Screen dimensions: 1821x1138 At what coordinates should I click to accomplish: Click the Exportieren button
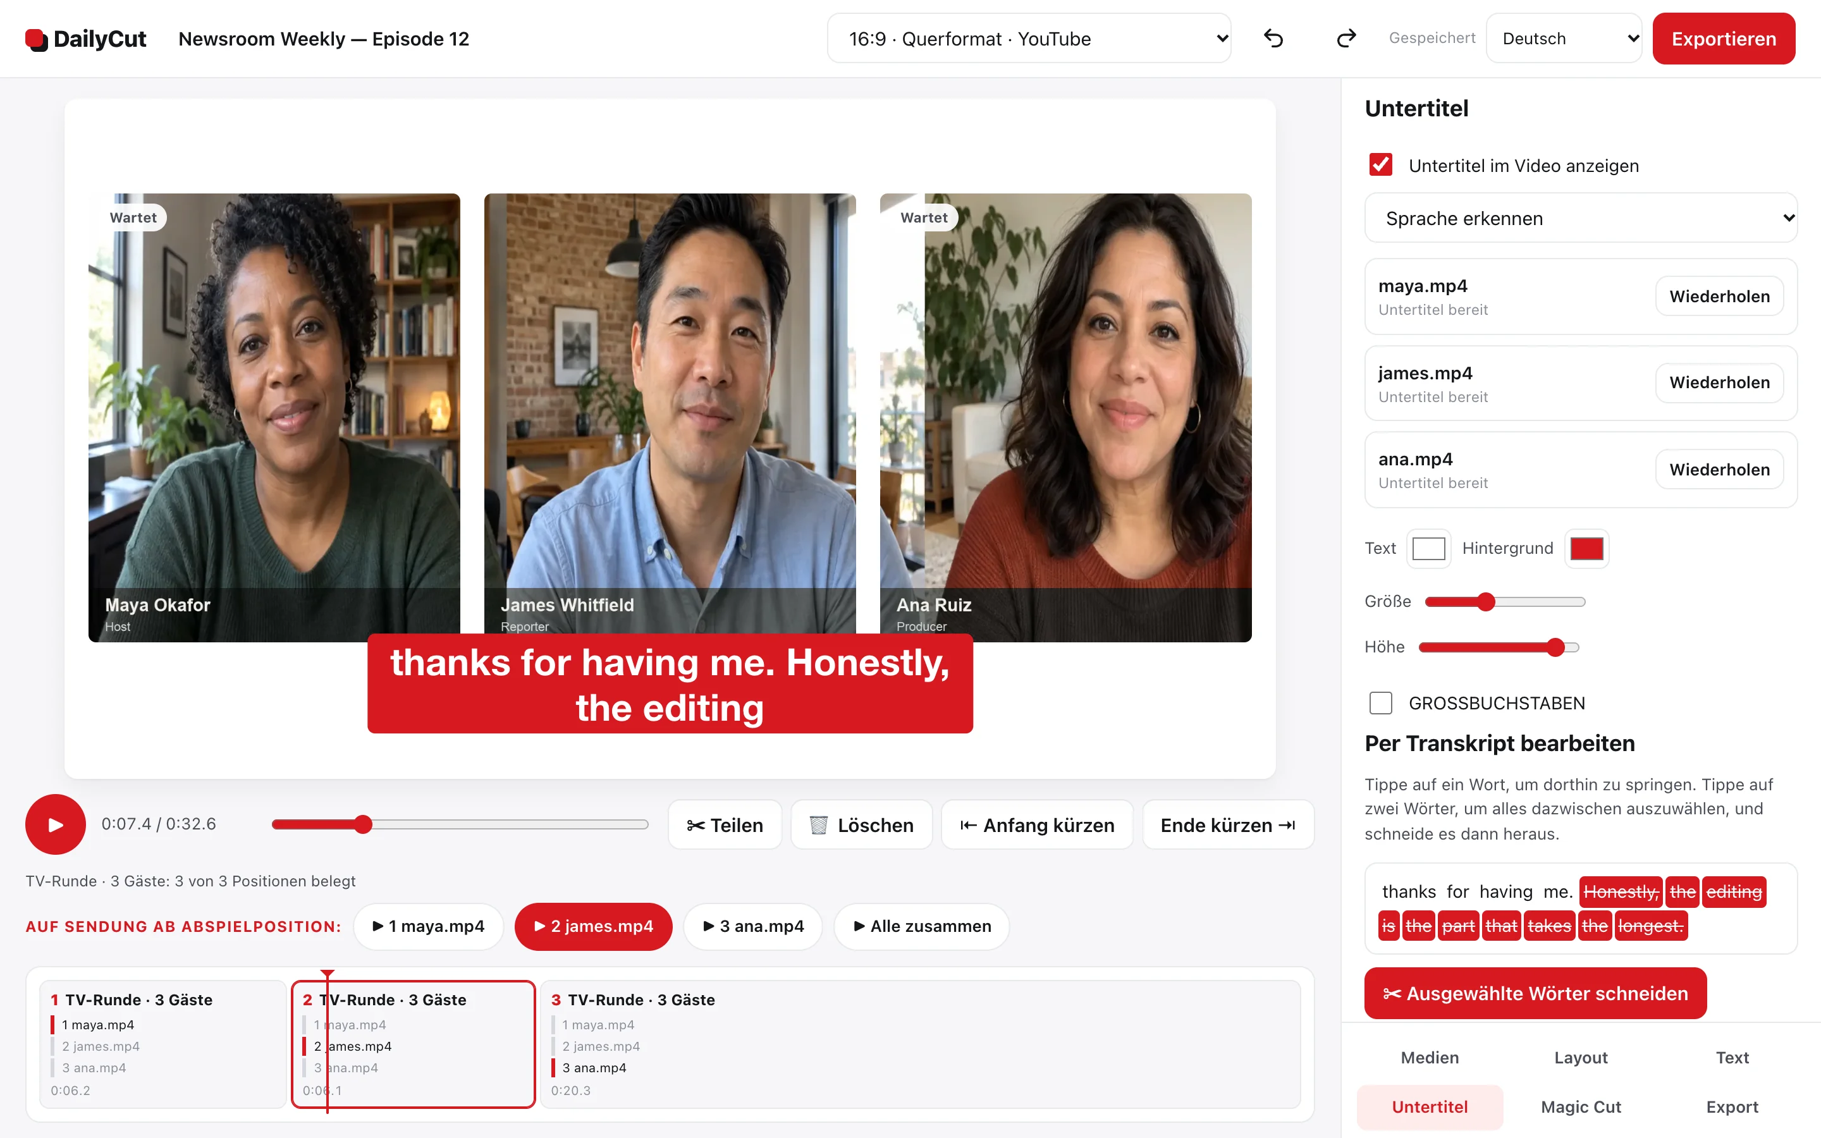(x=1723, y=39)
